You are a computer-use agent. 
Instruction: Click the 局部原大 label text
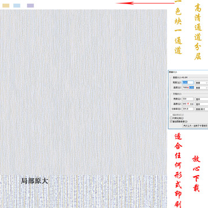pos(34,181)
